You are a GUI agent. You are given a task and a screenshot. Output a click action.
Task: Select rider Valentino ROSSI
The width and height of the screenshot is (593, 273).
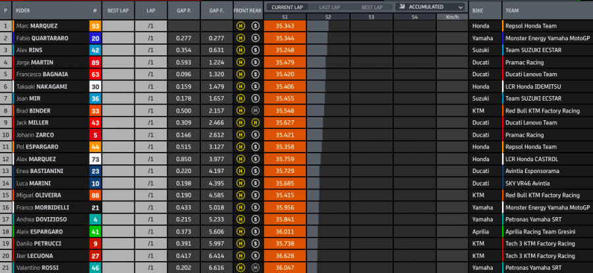pos(39,268)
